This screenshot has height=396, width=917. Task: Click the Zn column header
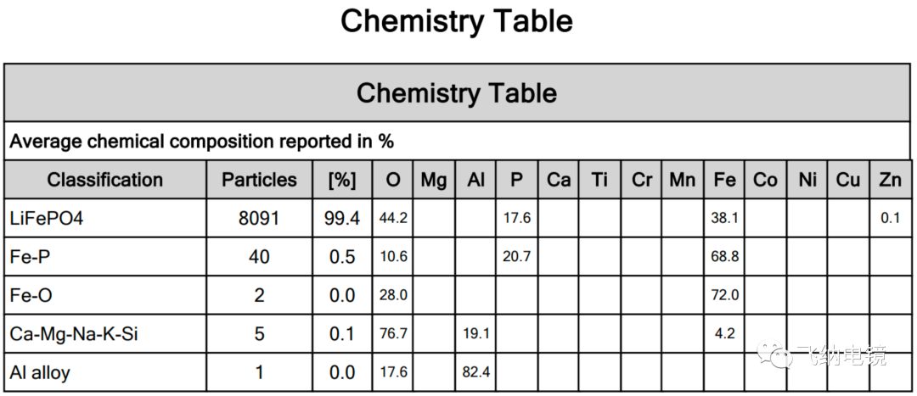[890, 179]
